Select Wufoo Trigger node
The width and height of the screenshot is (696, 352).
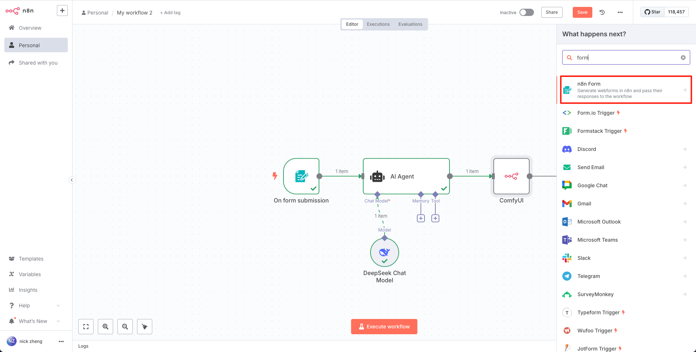click(626, 331)
